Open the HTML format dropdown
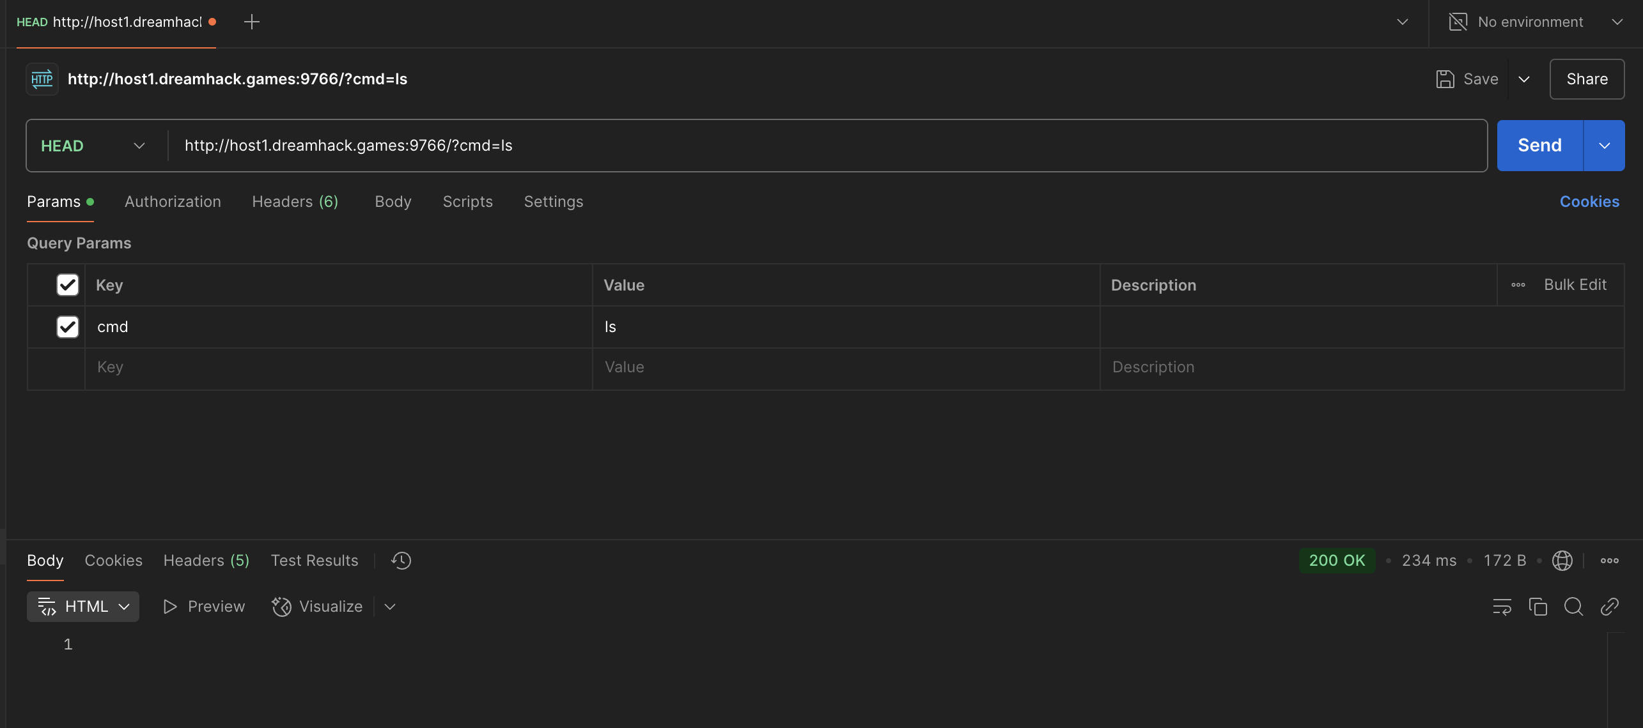The image size is (1643, 728). (83, 606)
